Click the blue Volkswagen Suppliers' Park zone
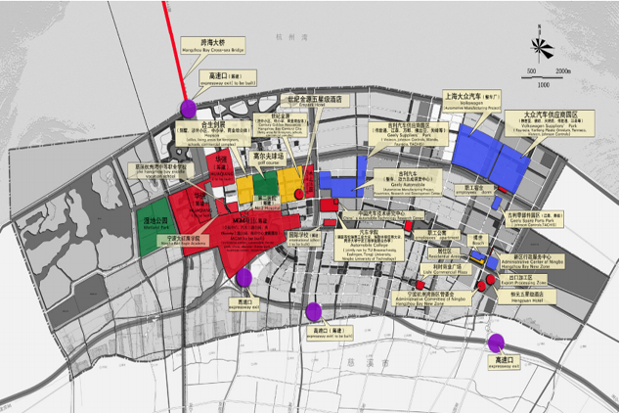 510,168
